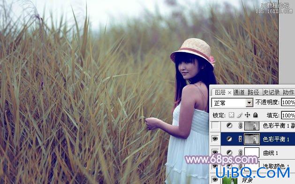Click adjustment icon of 曲线 1 layer
The image size is (295, 184).
coord(229,153)
